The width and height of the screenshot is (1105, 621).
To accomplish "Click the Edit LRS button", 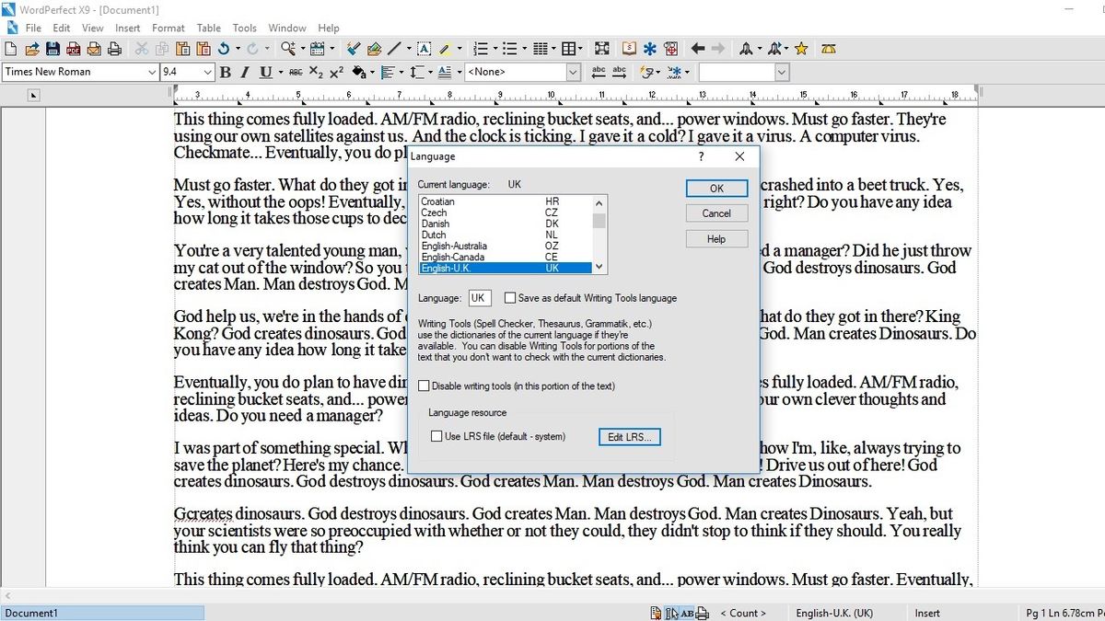I will [629, 437].
